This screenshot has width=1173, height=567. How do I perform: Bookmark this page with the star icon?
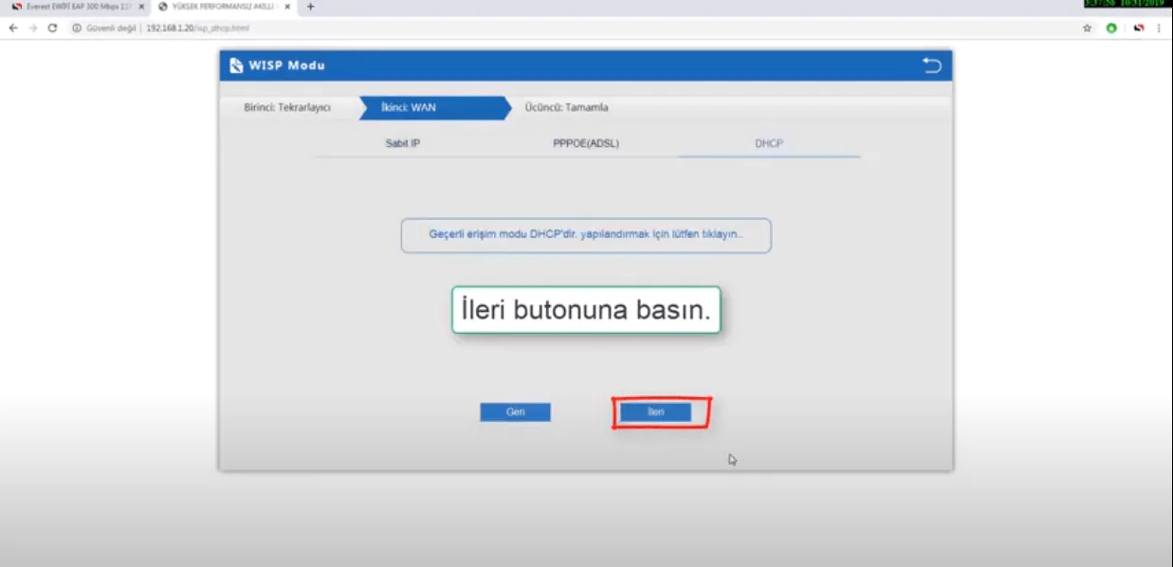(1087, 28)
